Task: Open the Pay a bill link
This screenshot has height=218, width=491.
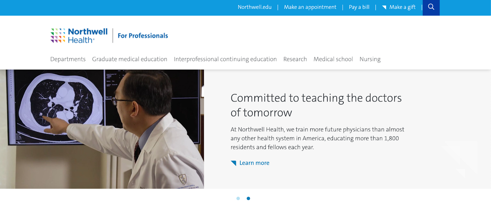Action: pyautogui.click(x=359, y=7)
